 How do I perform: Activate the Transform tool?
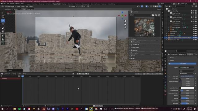click(3, 31)
